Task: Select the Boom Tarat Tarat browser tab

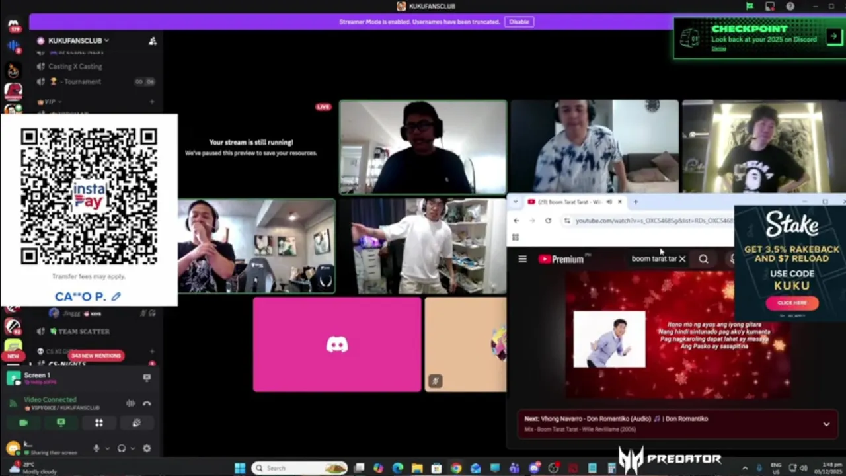Action: point(570,202)
